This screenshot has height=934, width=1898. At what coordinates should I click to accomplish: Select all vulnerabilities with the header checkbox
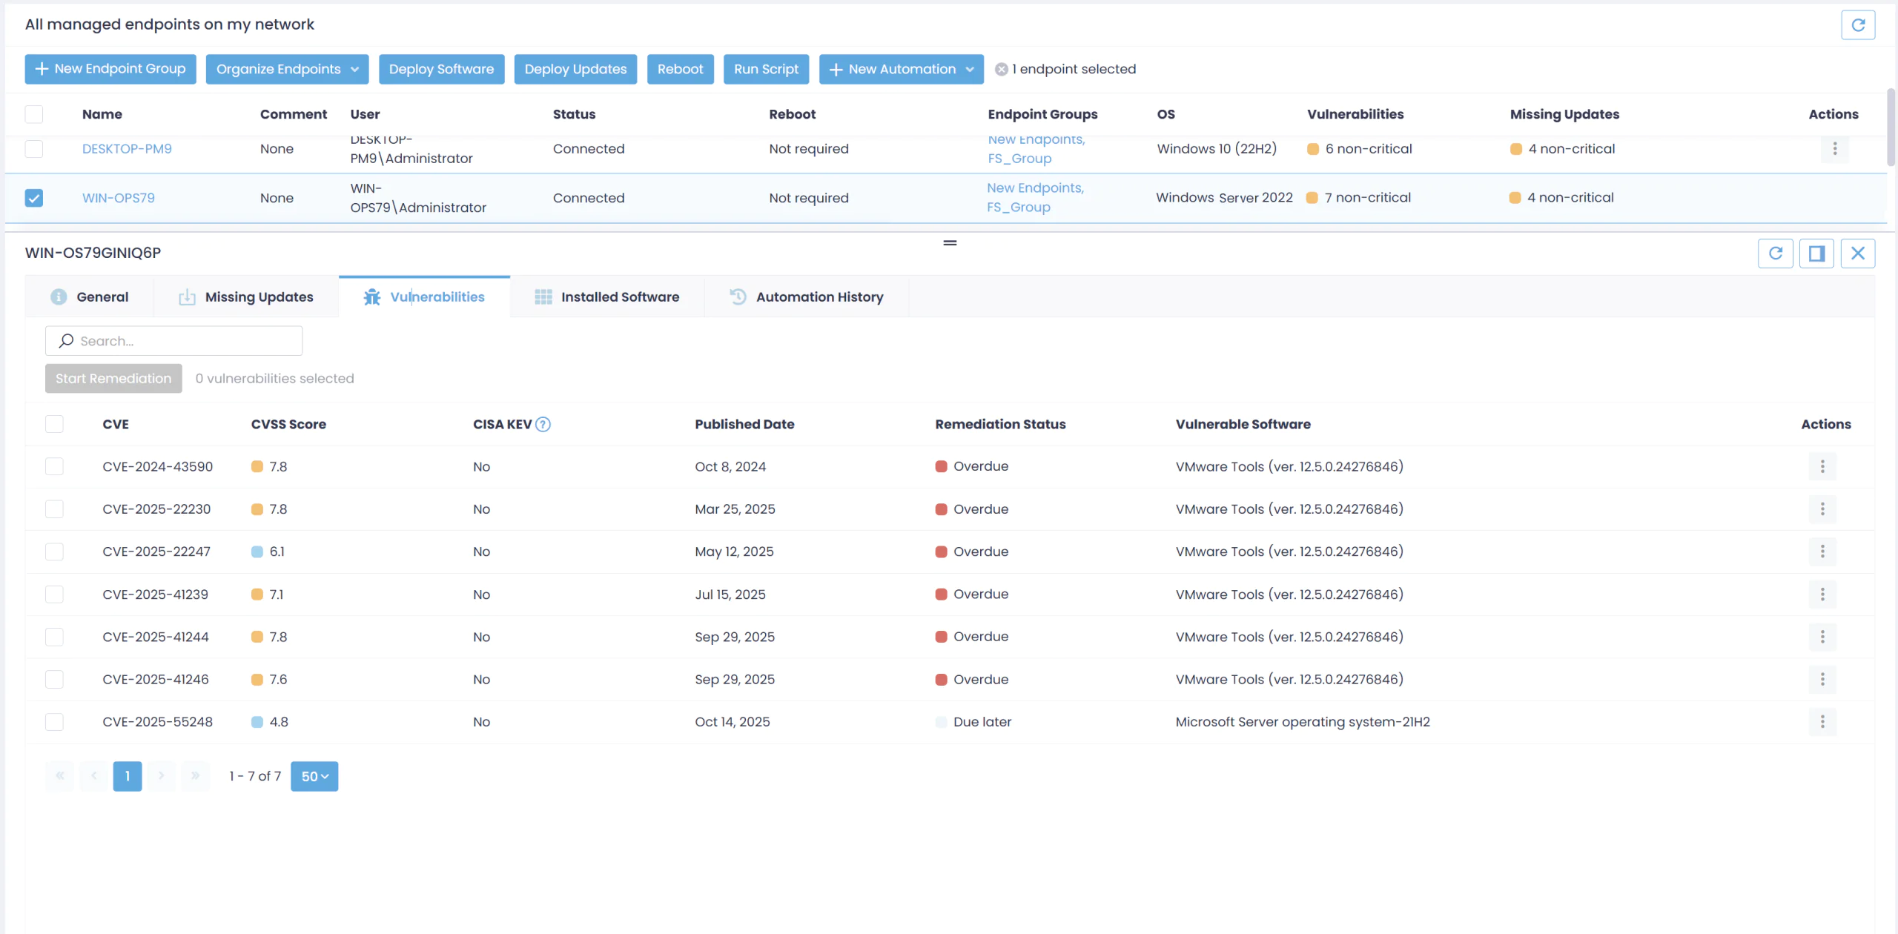[54, 424]
